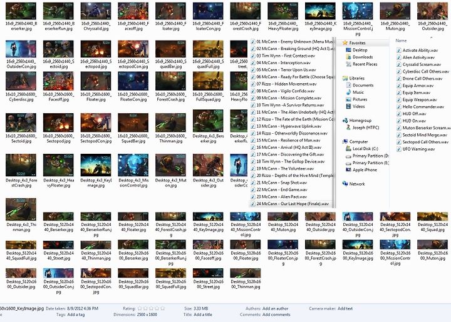Open the Downloads folder shortcut
451x322 pixels.
360,57
